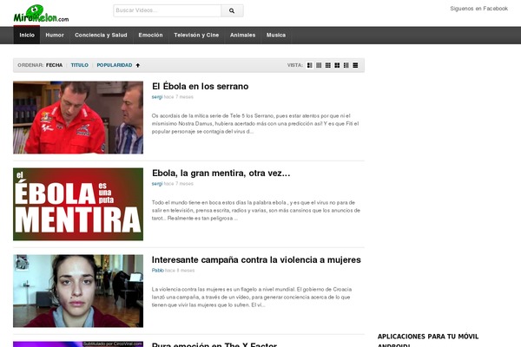Open Televisón y Cine category

(x=196, y=36)
